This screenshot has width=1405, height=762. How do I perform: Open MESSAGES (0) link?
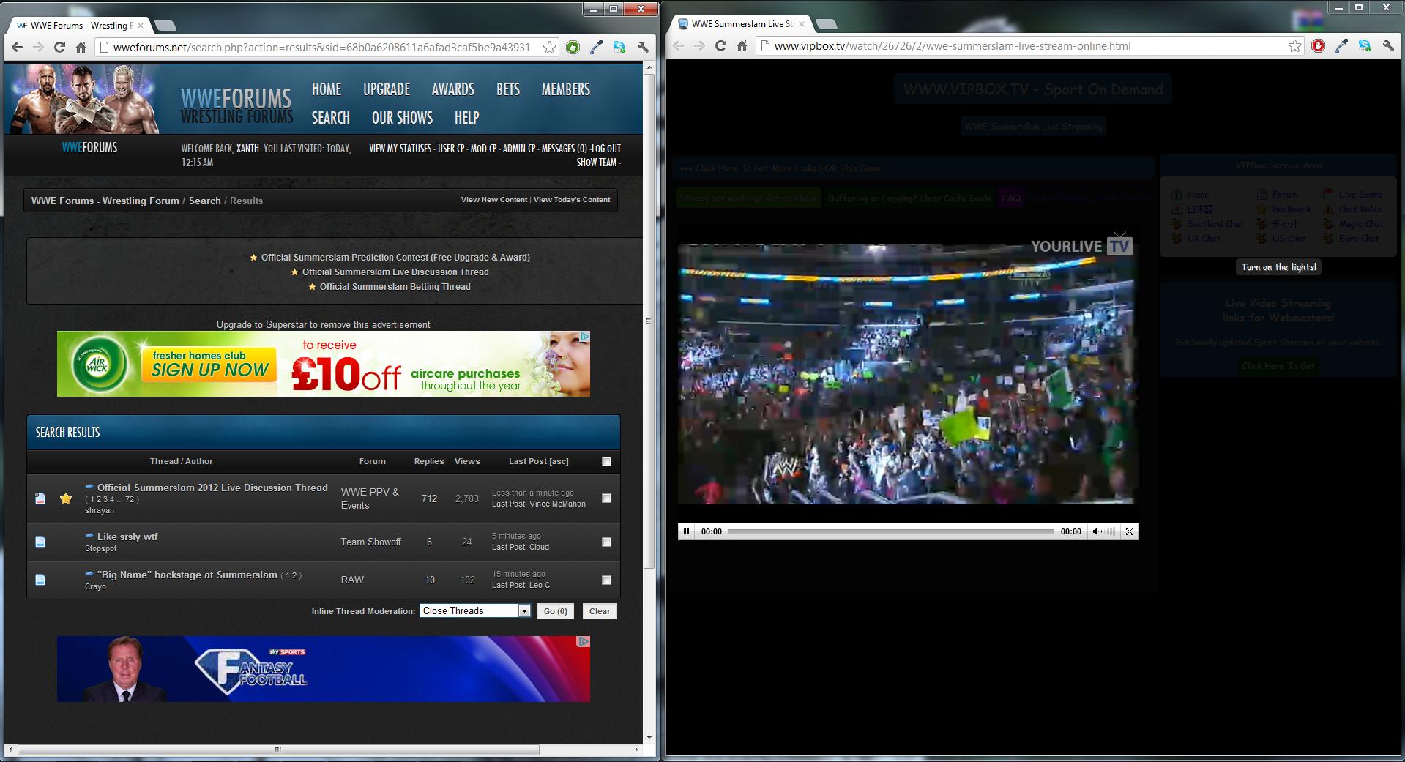(564, 148)
